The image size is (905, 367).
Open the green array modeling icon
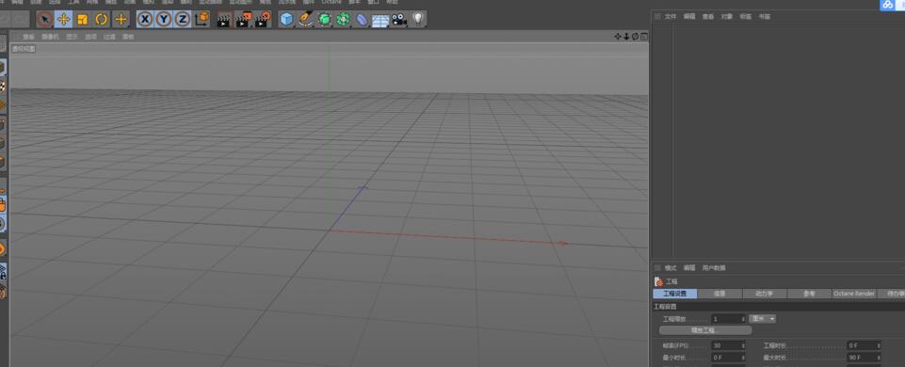pos(344,19)
